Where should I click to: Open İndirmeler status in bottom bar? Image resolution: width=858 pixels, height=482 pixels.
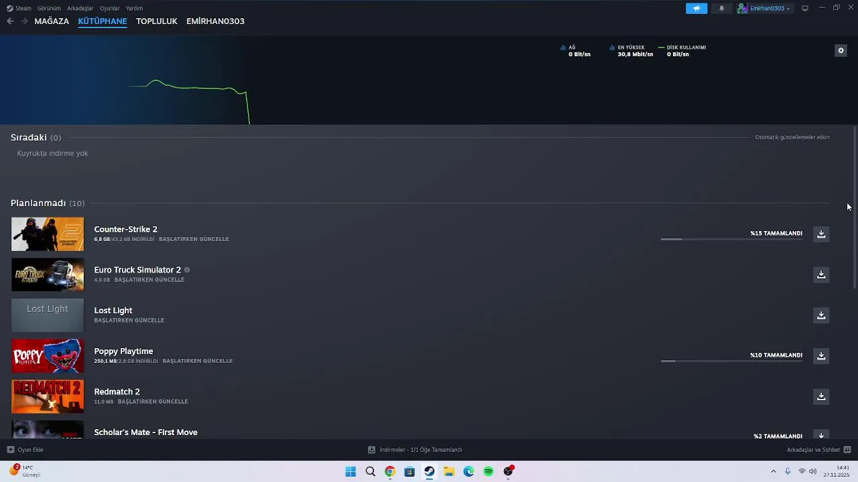[415, 450]
